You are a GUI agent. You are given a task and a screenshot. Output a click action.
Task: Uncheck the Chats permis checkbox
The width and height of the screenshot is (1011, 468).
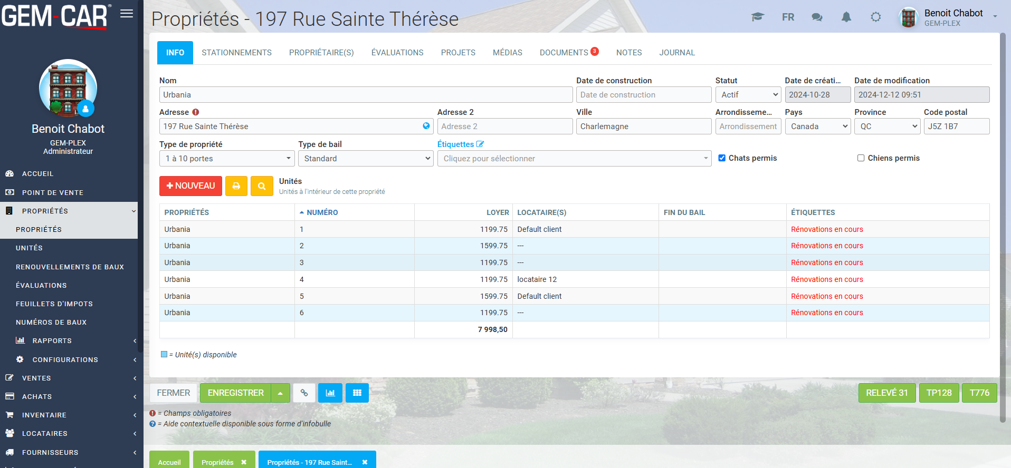tap(722, 158)
